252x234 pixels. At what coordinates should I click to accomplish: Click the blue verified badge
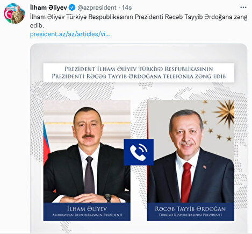72,8
